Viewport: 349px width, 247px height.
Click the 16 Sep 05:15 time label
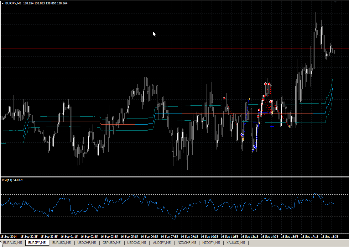point(129,237)
